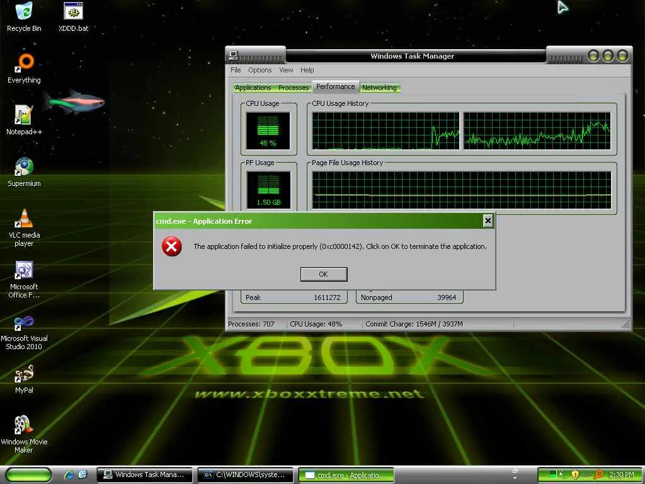This screenshot has height=484, width=645.
Task: Click the error message text mentioning 0xc0000142
Action: pyautogui.click(x=340, y=246)
